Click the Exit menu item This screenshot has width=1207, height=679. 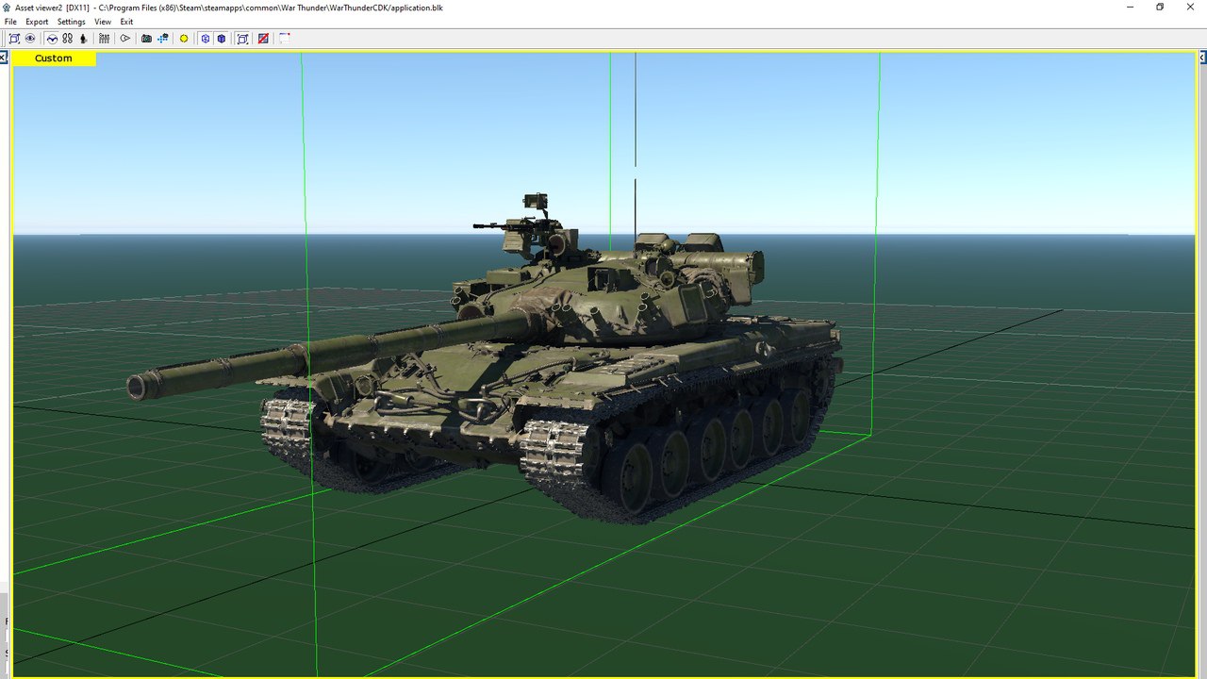(x=126, y=22)
